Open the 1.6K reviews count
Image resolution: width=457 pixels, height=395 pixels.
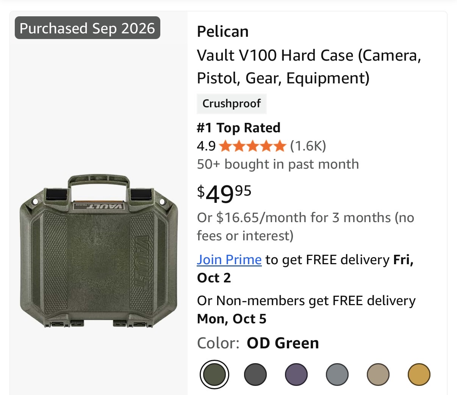(308, 146)
